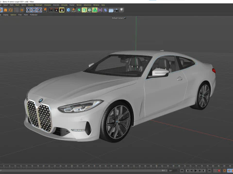Go to start of animation
233x174 pixels.
click(x=182, y=171)
